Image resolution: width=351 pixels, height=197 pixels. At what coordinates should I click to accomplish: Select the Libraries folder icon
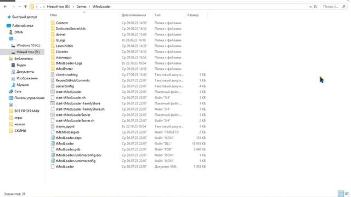(53, 51)
